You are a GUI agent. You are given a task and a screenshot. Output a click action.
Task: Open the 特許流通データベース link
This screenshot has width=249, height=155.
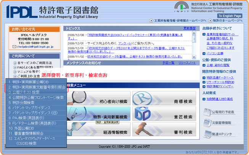(x=220, y=77)
